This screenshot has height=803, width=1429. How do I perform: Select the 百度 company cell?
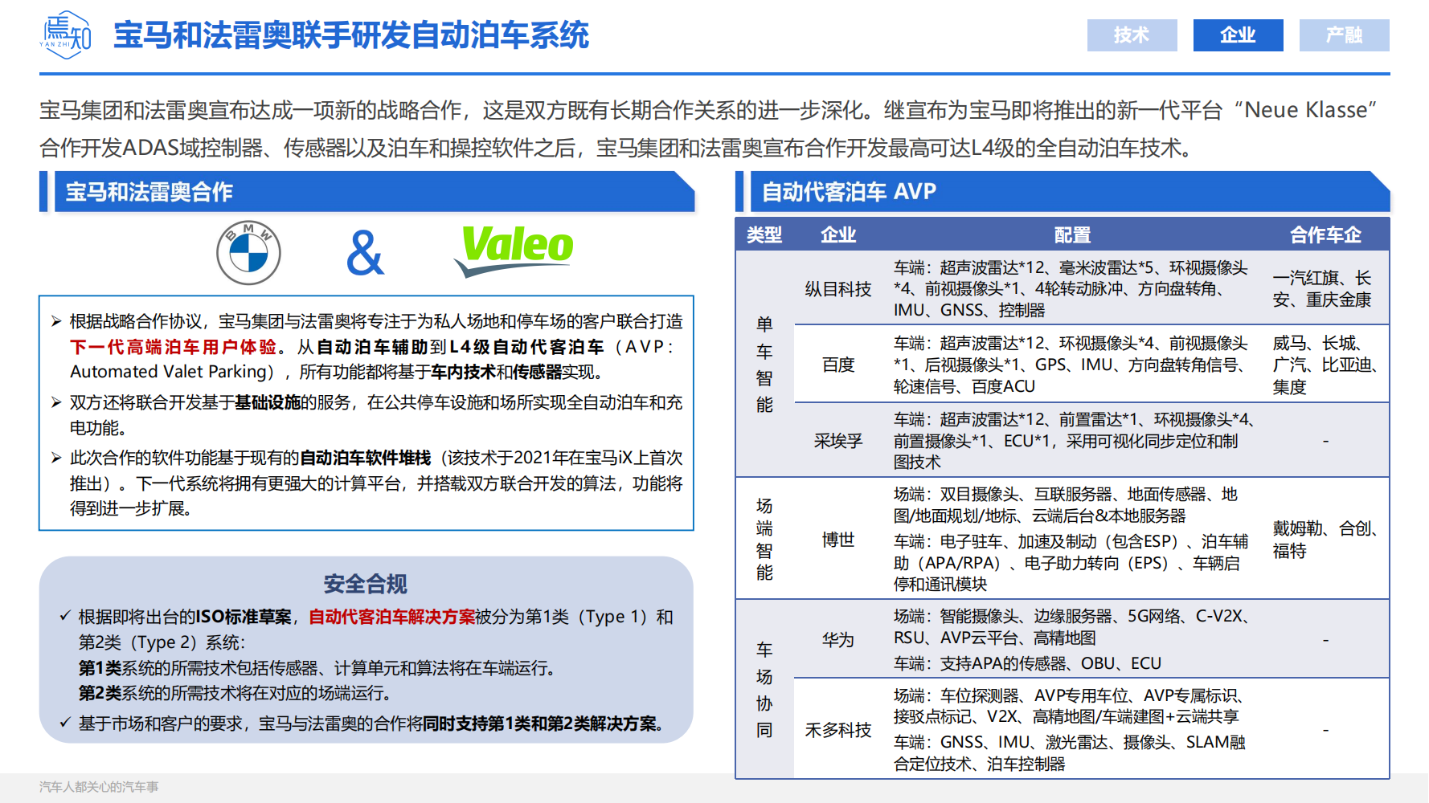pos(838,365)
